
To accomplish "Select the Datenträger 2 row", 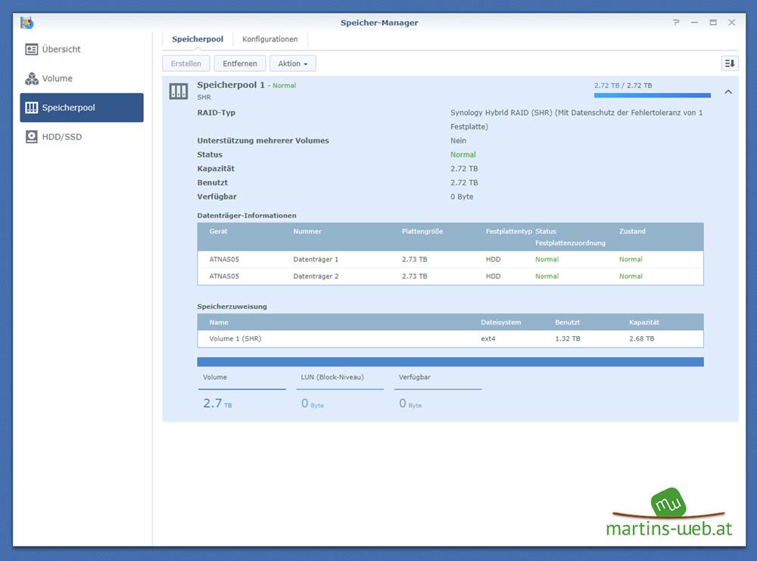I will pyautogui.click(x=450, y=276).
